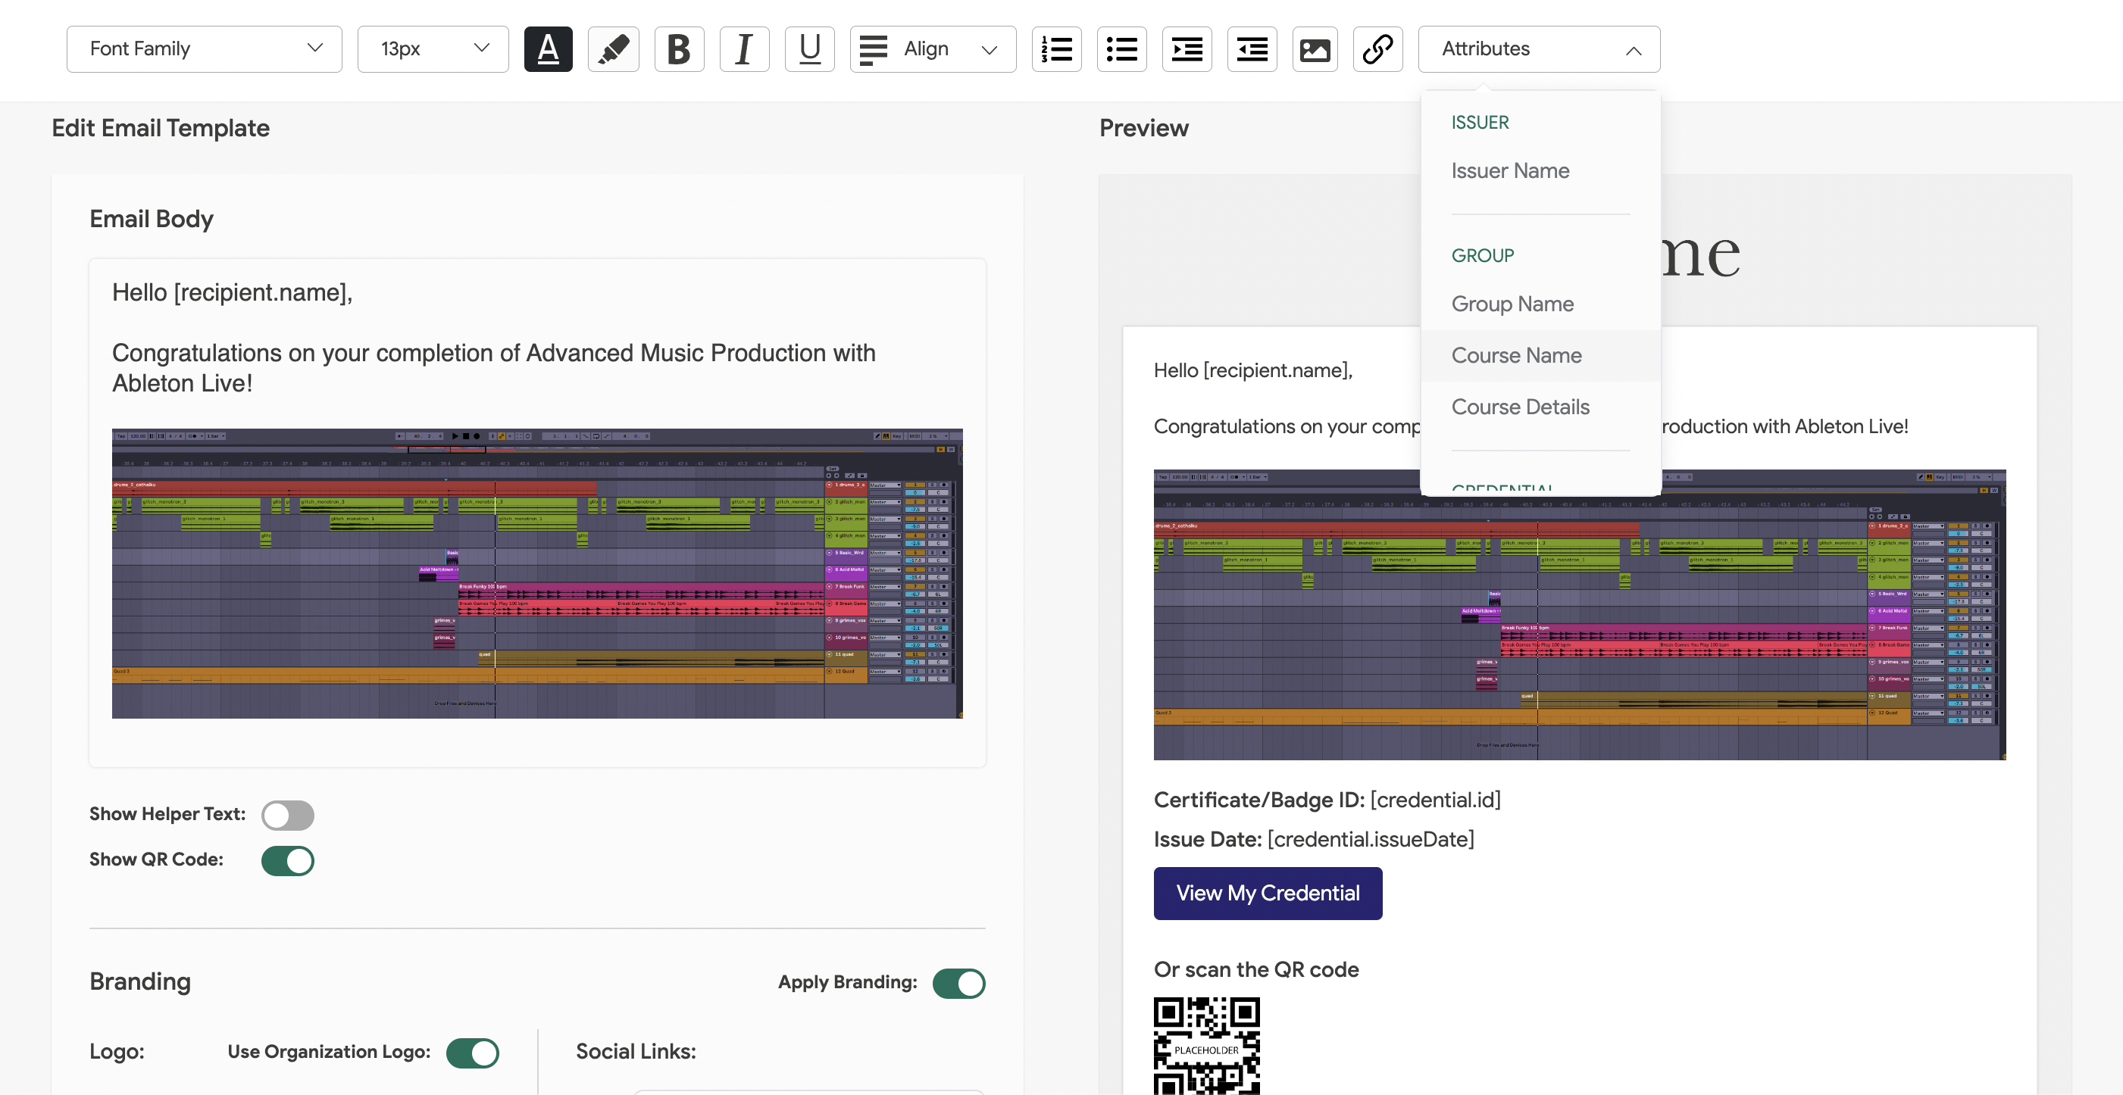Click into the Email Body greeting line
Viewport: 2123px width, 1095px height.
(x=233, y=292)
